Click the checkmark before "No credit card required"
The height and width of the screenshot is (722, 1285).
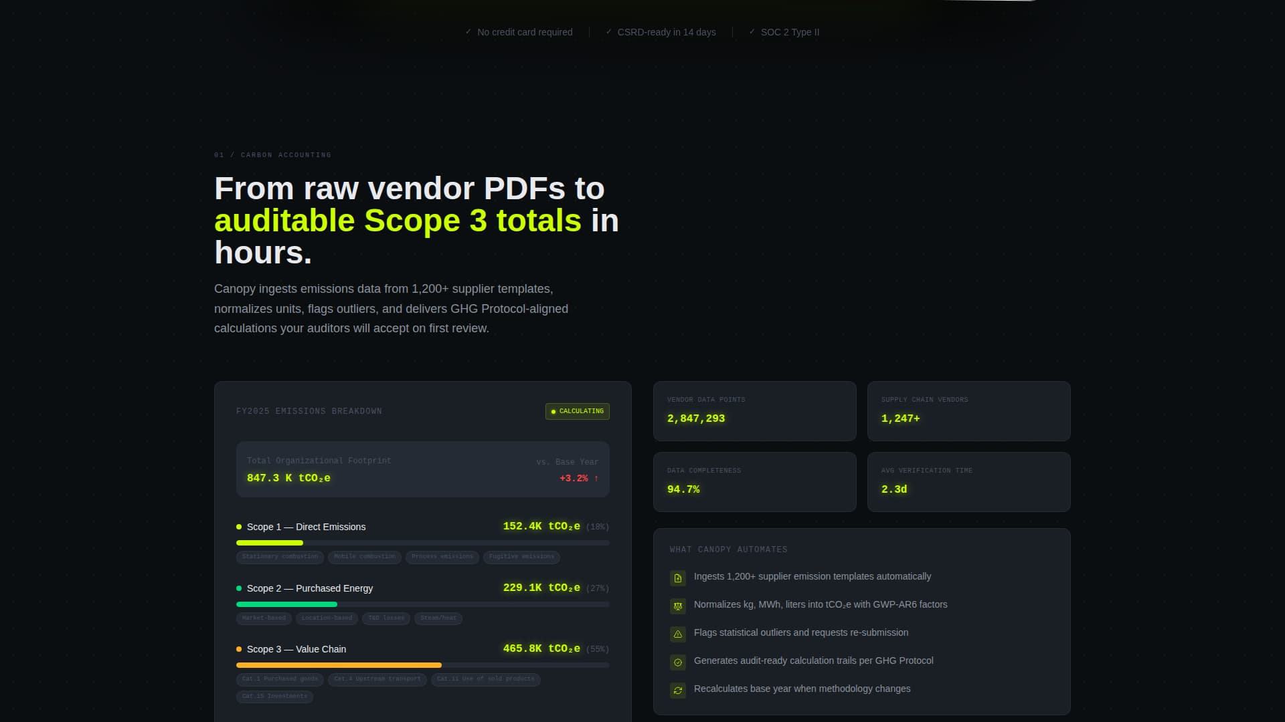[468, 31]
